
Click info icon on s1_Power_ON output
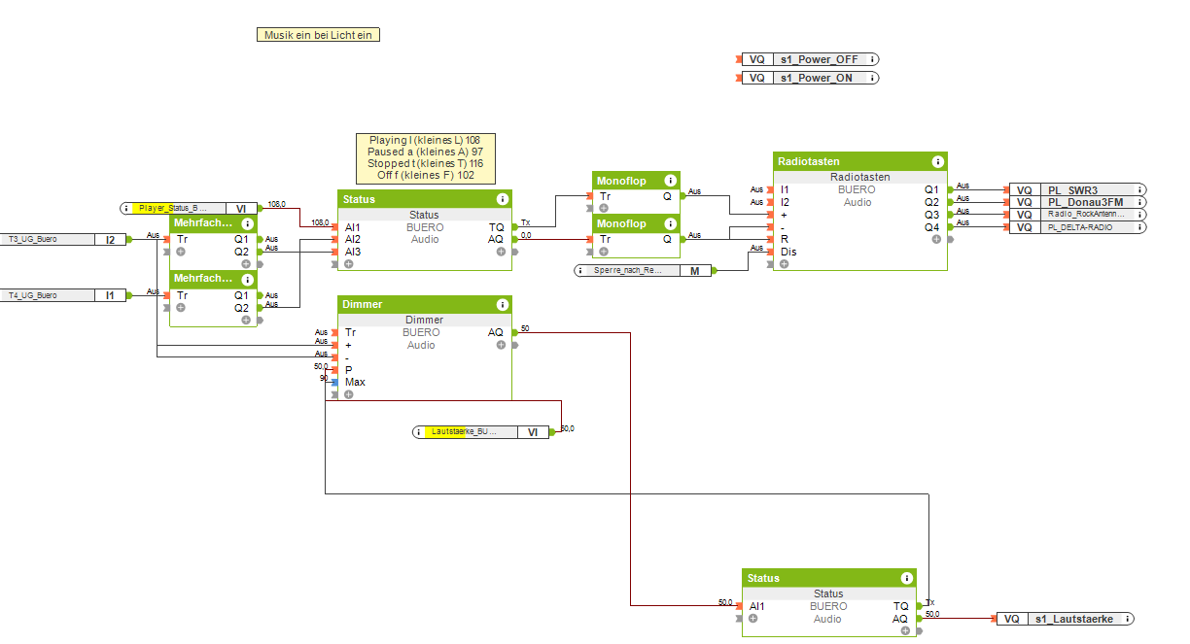872,78
